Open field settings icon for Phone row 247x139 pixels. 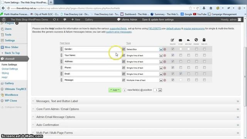pyautogui.click(x=123, y=68)
